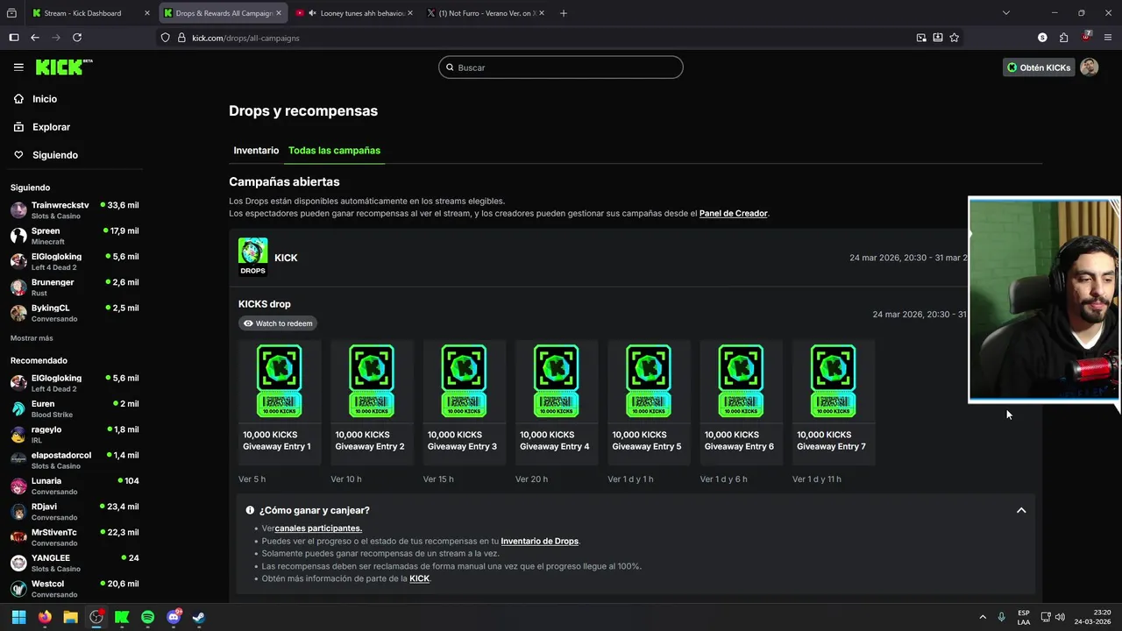Viewport: 1122px width, 631px height.
Task: Mute the Looney tunes tab audio
Action: pos(312,13)
